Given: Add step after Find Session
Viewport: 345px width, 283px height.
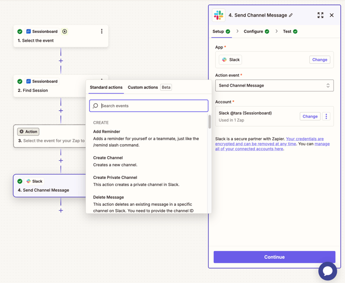Looking at the screenshot, I should coord(61,111).
